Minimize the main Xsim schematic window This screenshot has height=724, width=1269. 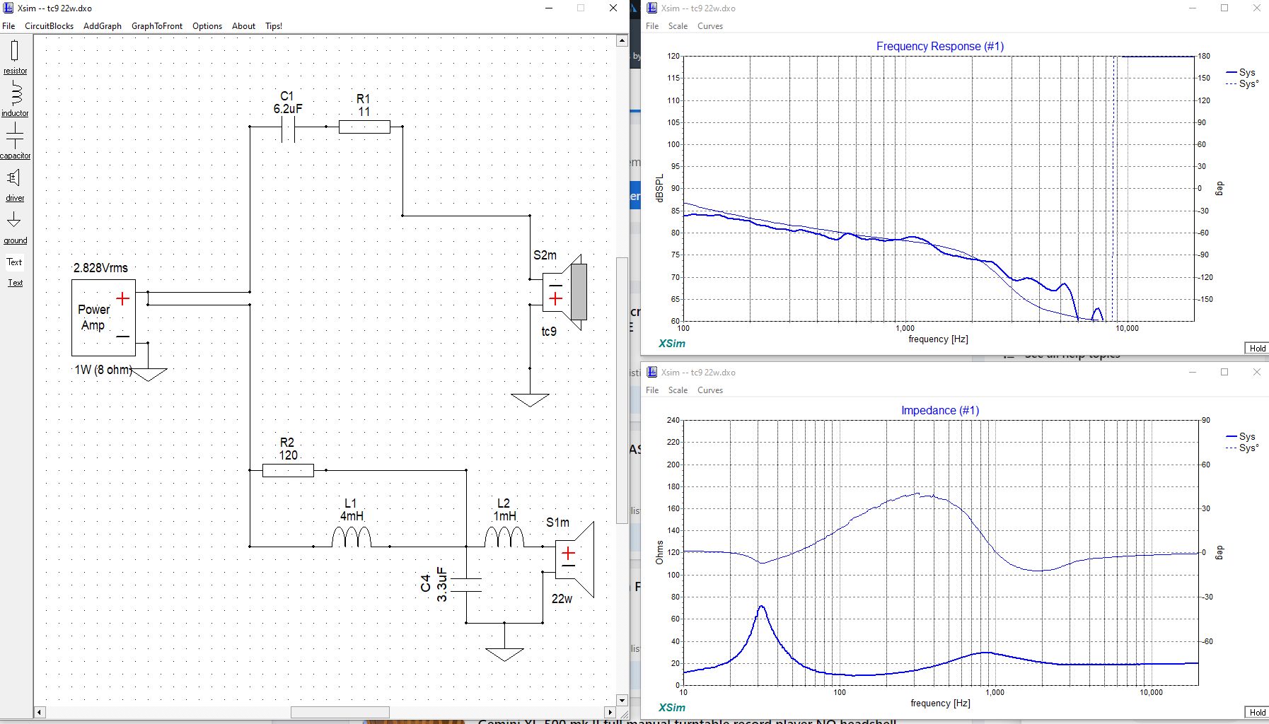(x=549, y=8)
